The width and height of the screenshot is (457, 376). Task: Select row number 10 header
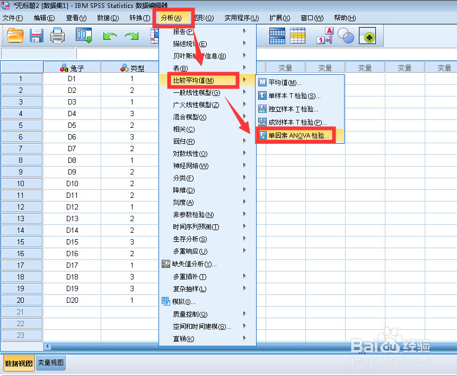(x=22, y=183)
